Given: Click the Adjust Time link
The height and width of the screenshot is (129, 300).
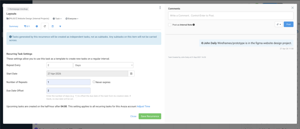Looking at the screenshot, I should tap(144, 106).
